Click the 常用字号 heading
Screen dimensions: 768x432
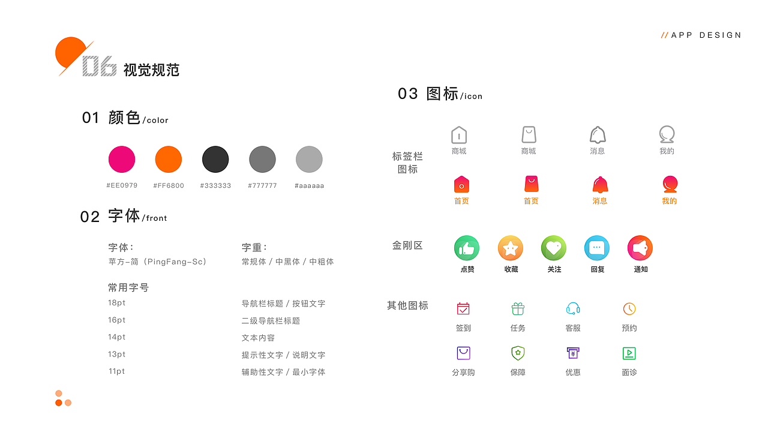coord(128,287)
